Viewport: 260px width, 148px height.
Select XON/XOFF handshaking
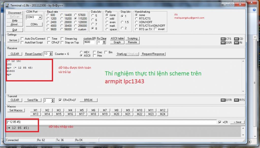136,22
